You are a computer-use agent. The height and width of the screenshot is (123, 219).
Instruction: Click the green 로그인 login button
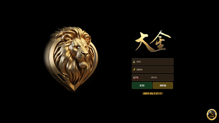point(142,85)
